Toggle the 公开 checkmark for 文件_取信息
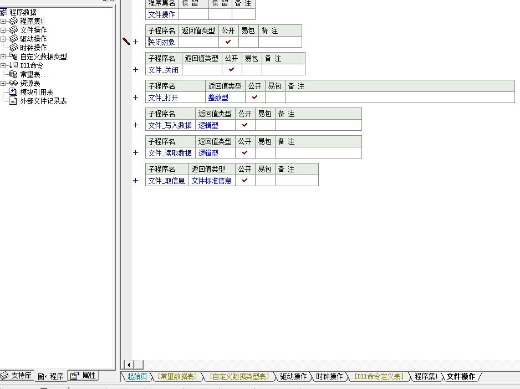 tap(245, 181)
